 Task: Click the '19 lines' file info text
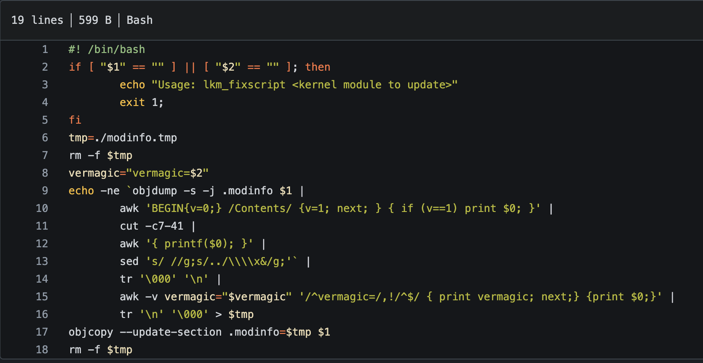point(37,20)
